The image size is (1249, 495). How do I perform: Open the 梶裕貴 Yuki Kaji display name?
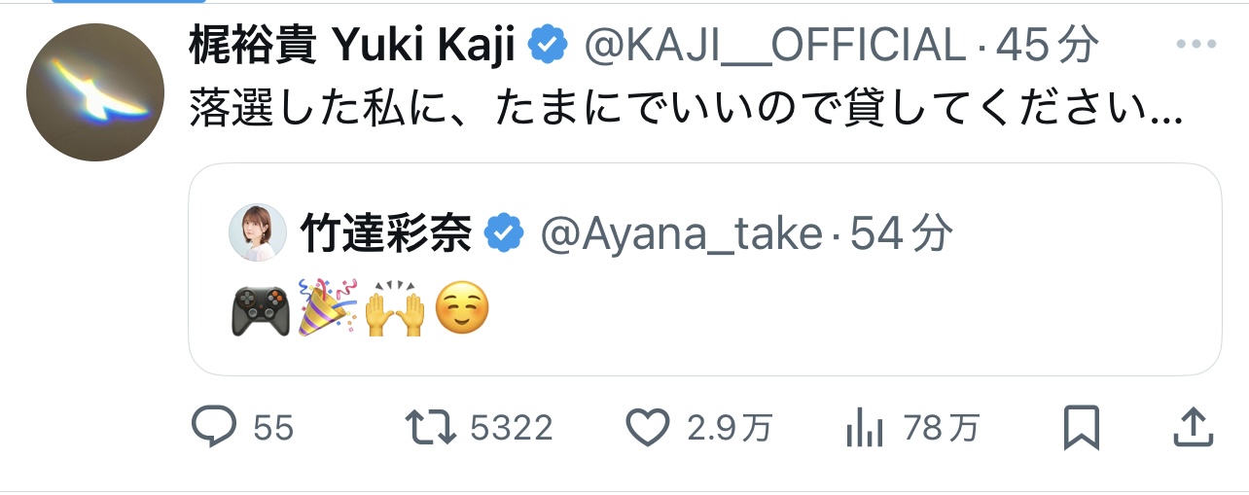coord(350,44)
